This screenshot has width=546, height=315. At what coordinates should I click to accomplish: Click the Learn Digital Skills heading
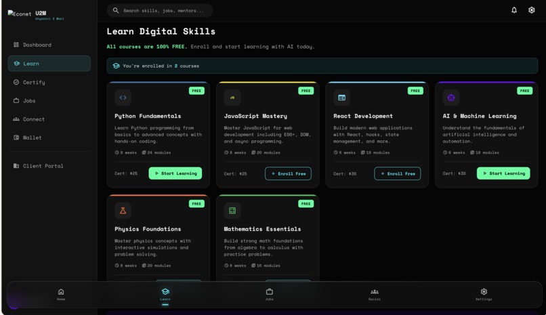pyautogui.click(x=161, y=31)
